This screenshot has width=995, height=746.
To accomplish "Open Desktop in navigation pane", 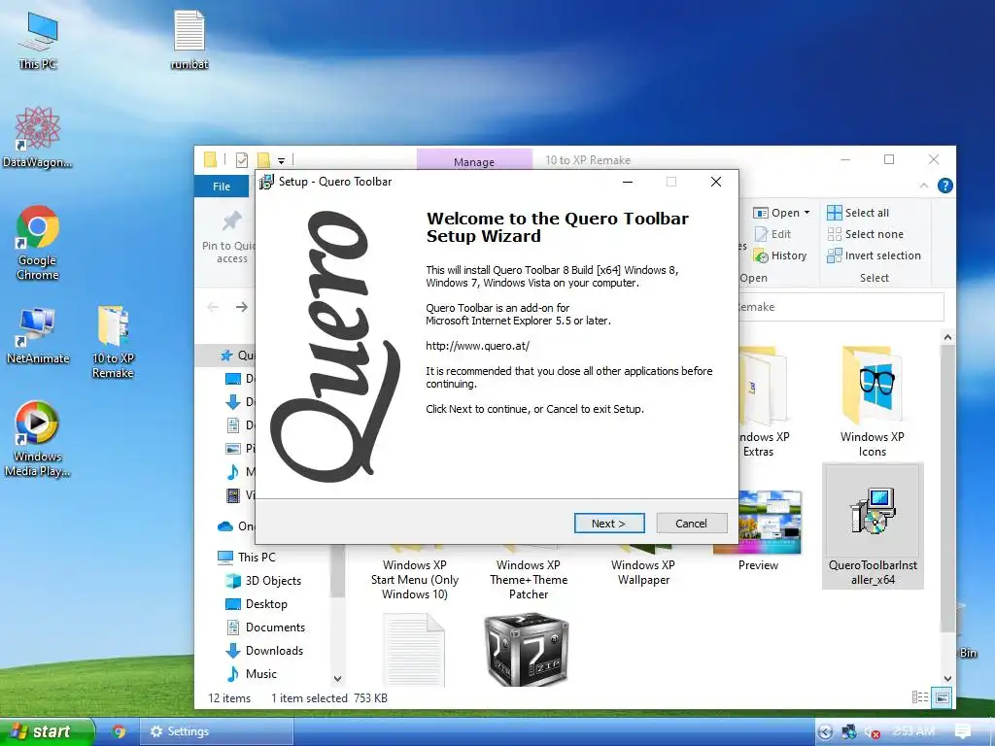I will (257, 604).
